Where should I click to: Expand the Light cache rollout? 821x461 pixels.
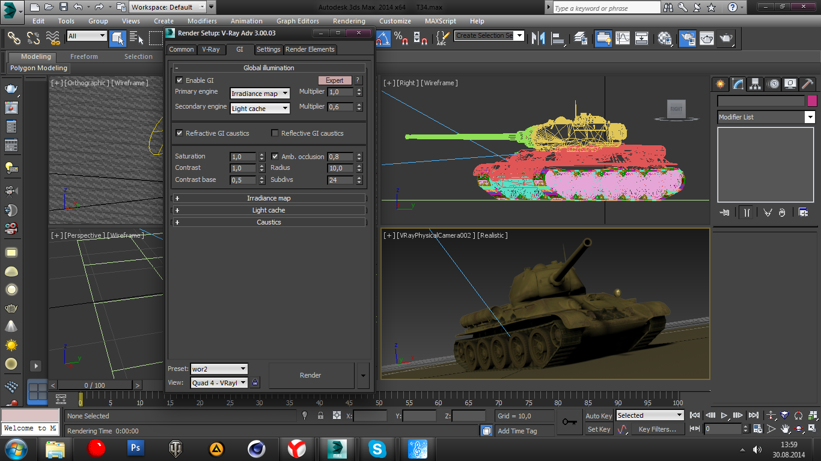click(x=269, y=210)
